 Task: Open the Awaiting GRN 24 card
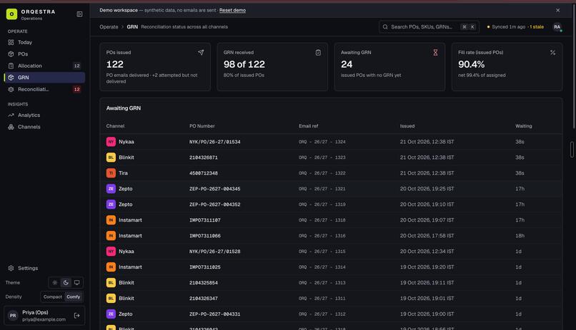coord(389,67)
